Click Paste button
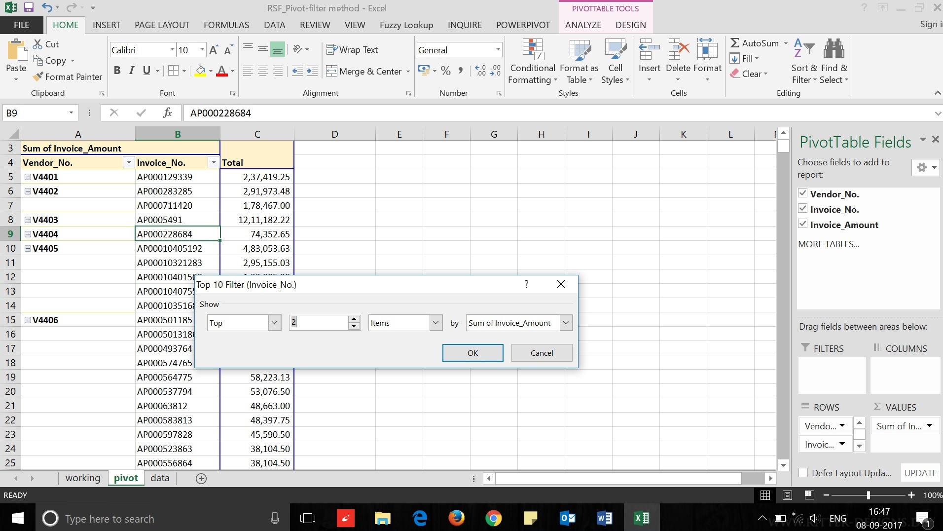The image size is (943, 531). [x=16, y=60]
